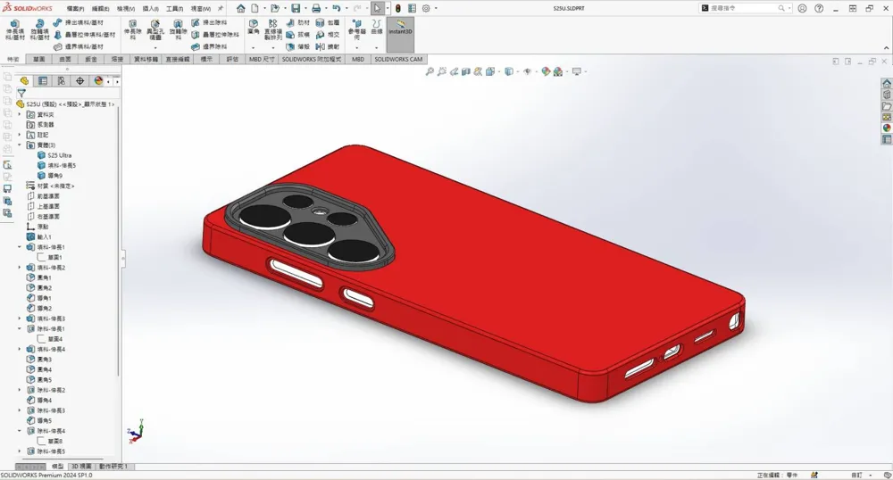This screenshot has width=893, height=480.
Task: Select the Wrap (包覆) tool
Action: click(328, 22)
